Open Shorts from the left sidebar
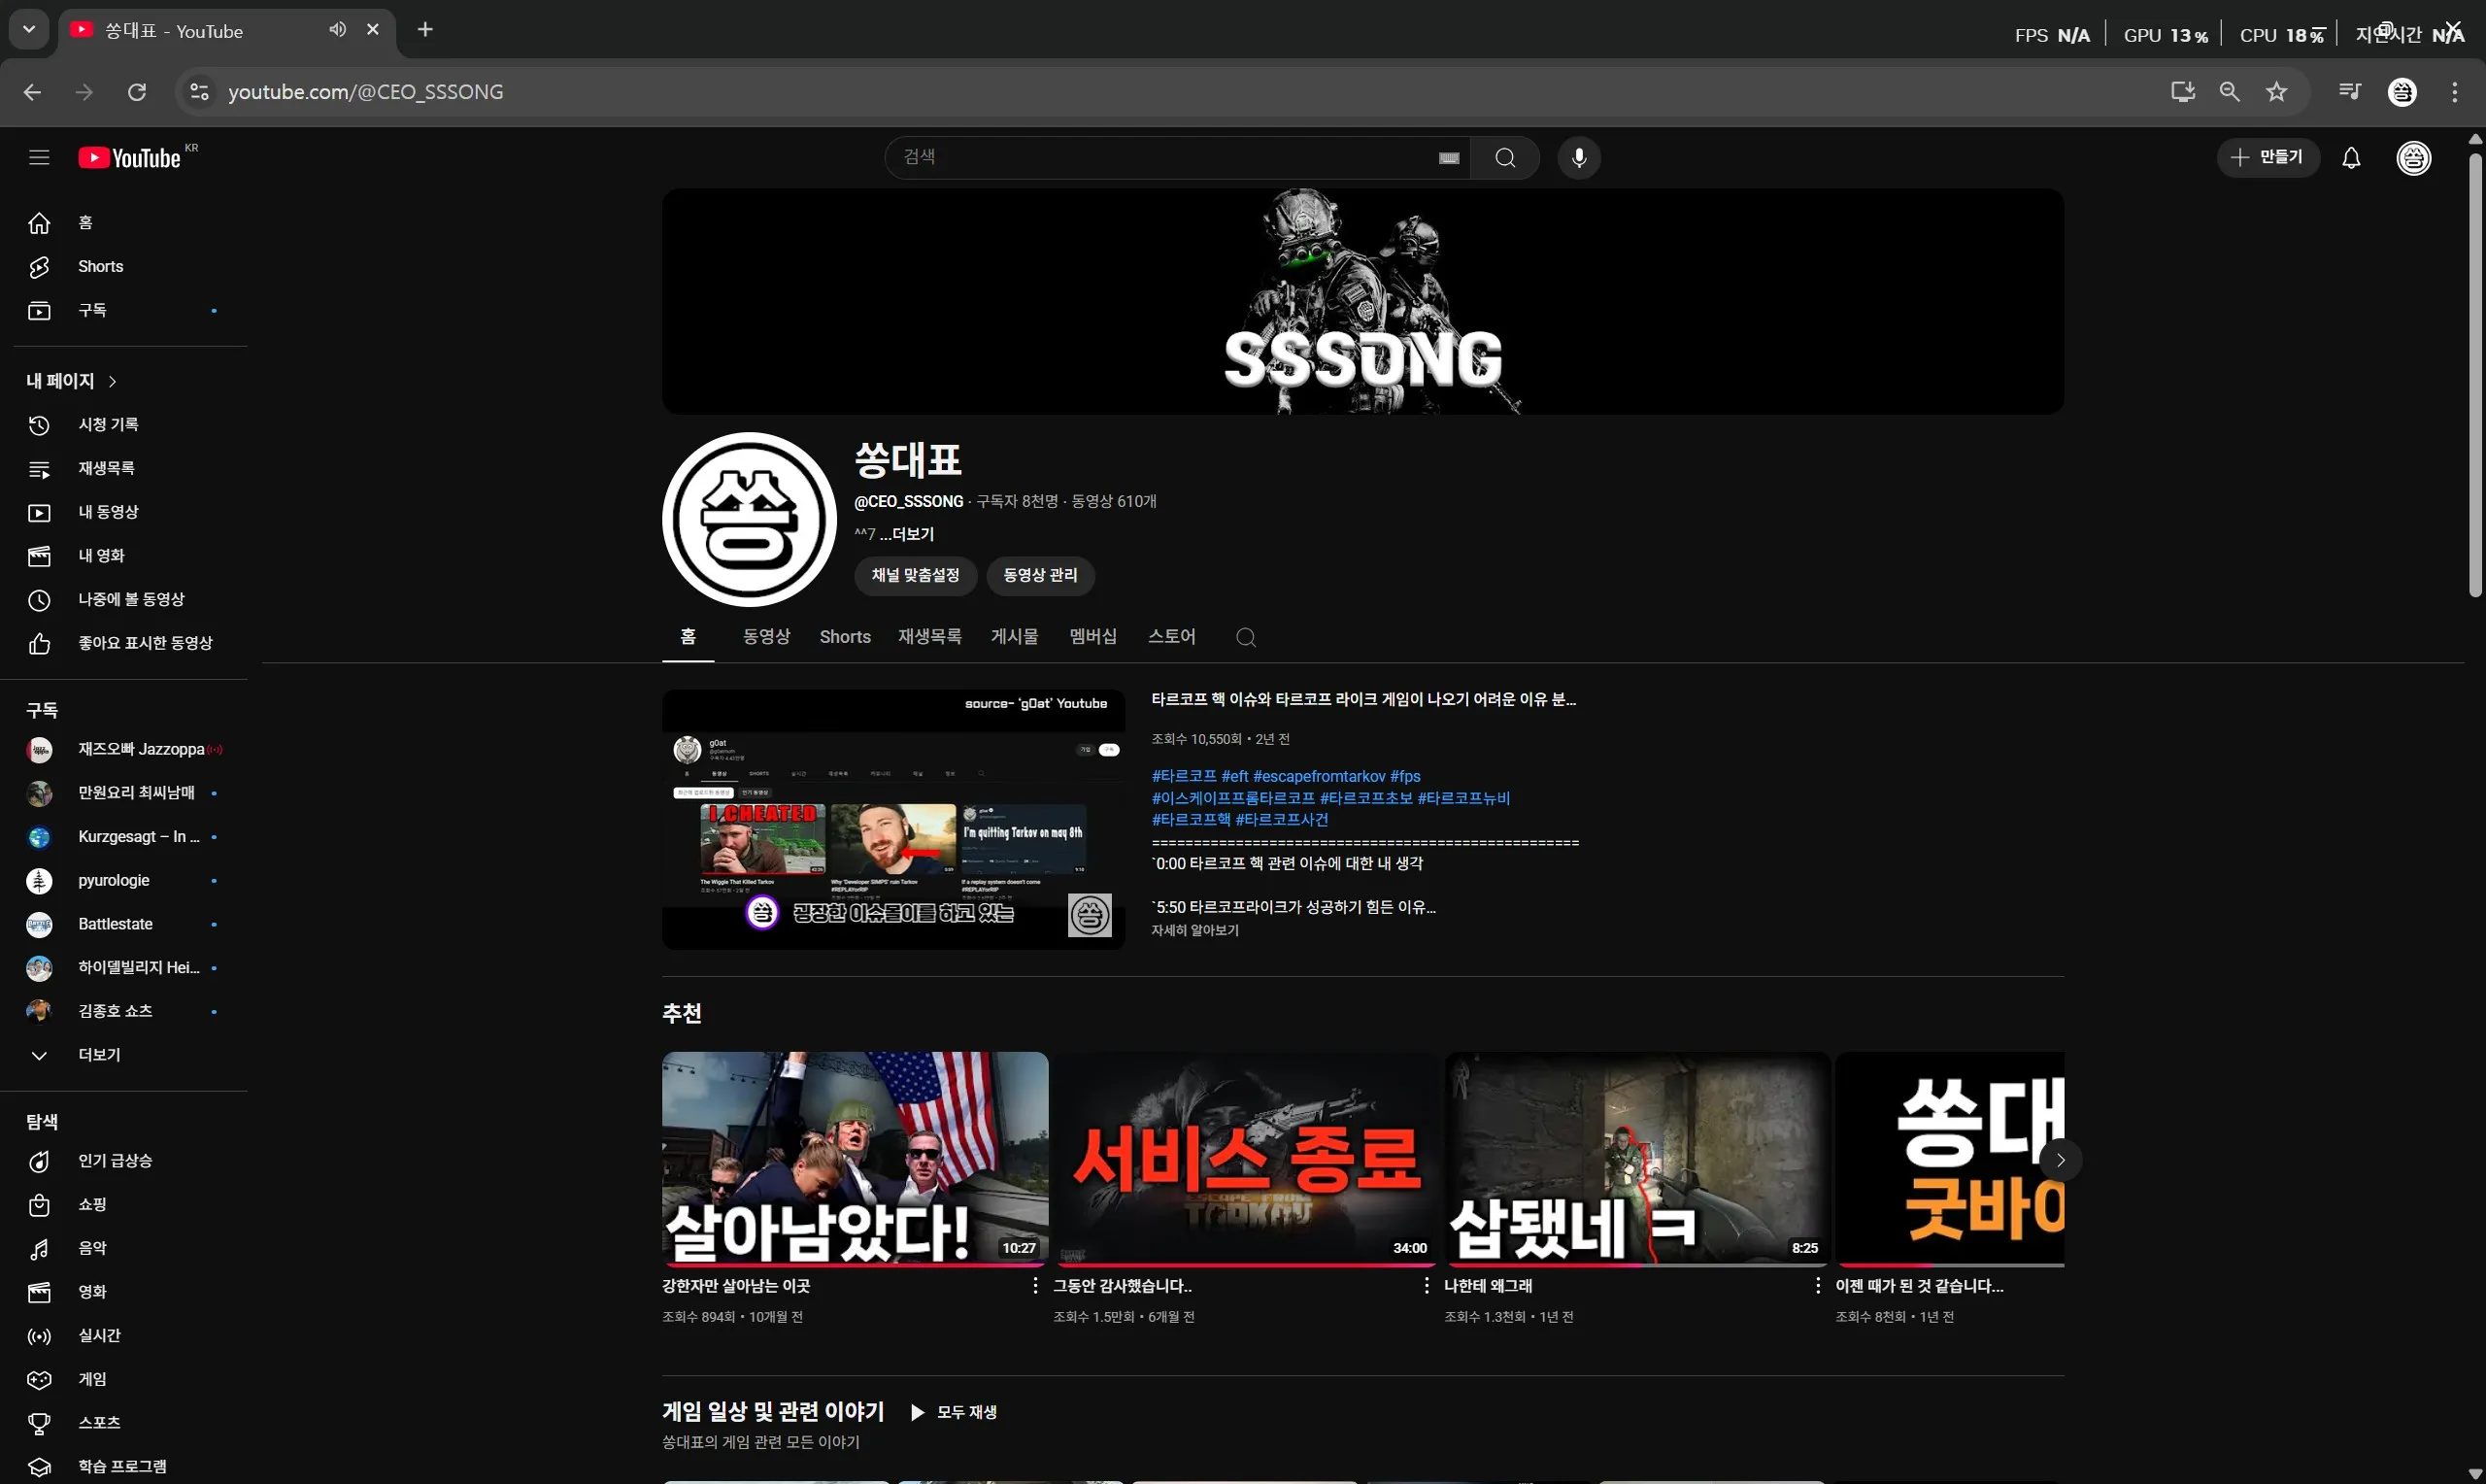Viewport: 2486px width, 1484px height. pos(100,266)
